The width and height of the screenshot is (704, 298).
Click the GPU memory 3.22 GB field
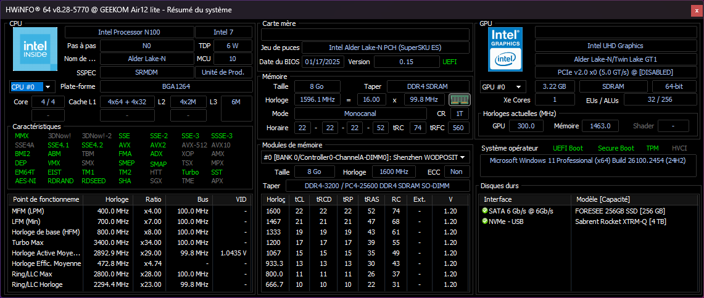[x=555, y=86]
